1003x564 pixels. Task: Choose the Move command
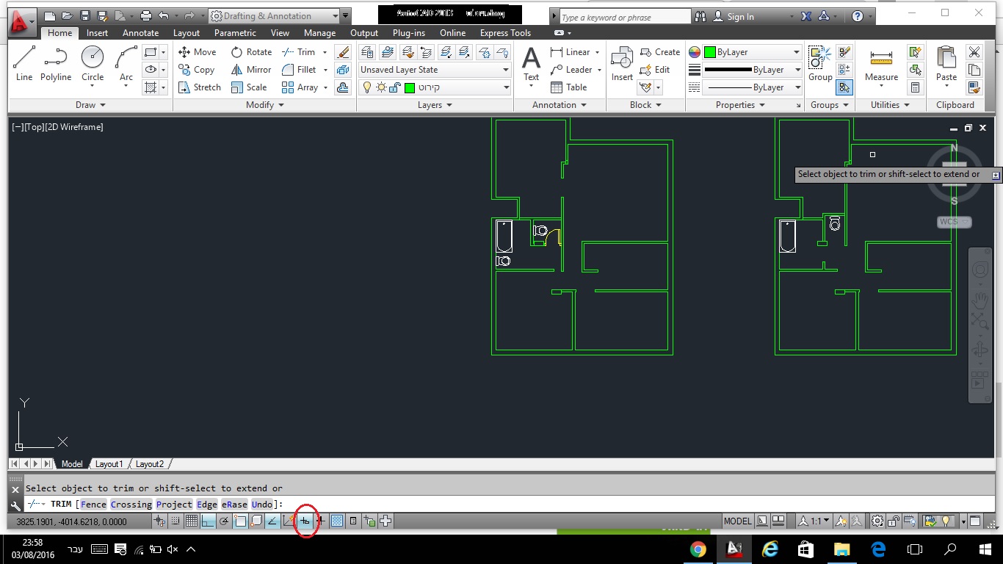coord(197,52)
